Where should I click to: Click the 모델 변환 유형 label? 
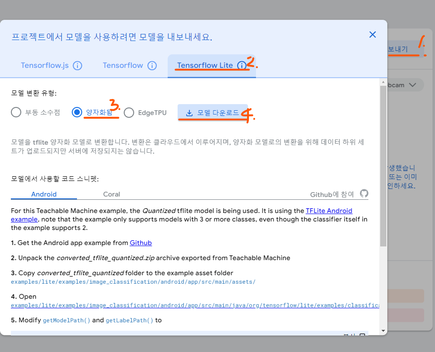click(34, 93)
